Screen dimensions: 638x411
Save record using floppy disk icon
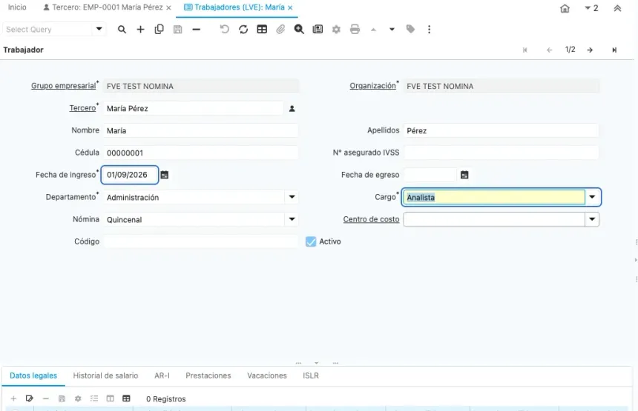(178, 29)
